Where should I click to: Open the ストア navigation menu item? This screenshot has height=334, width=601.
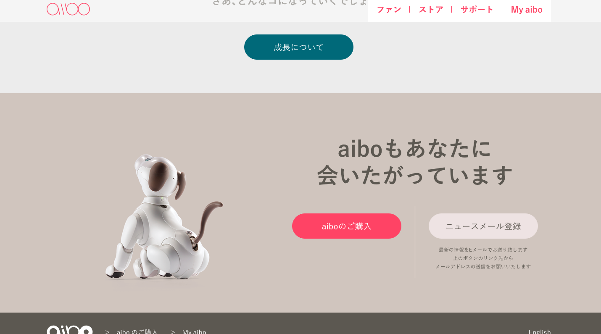(x=431, y=9)
